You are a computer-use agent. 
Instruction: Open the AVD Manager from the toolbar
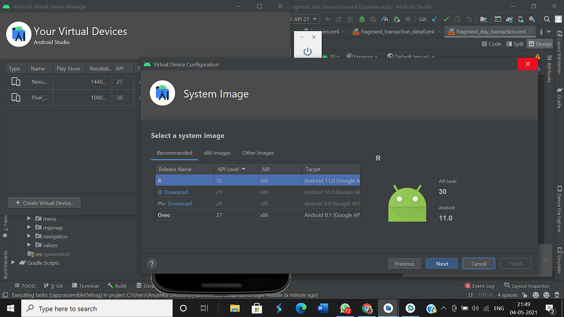click(521, 19)
